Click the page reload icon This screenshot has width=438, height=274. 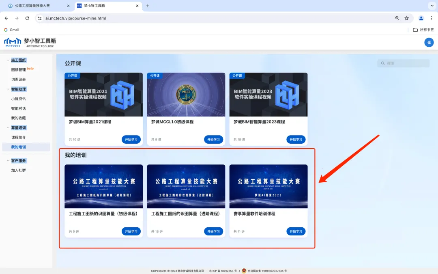tap(27, 18)
